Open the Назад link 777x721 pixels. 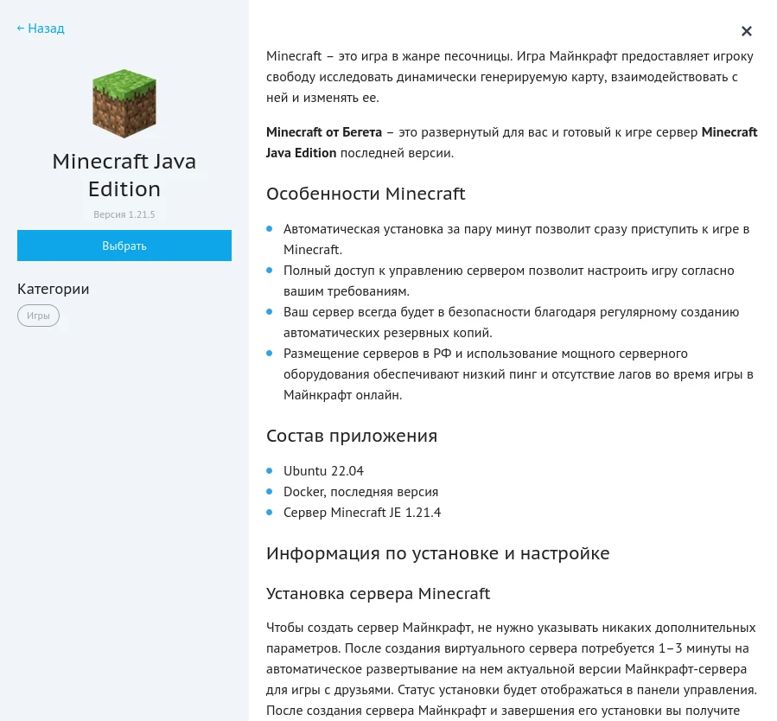pos(40,28)
